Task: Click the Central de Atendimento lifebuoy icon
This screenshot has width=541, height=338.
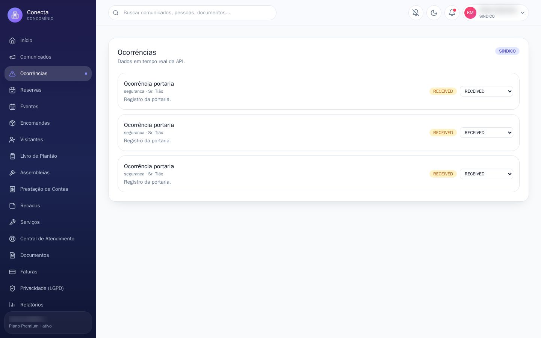Action: 12,239
